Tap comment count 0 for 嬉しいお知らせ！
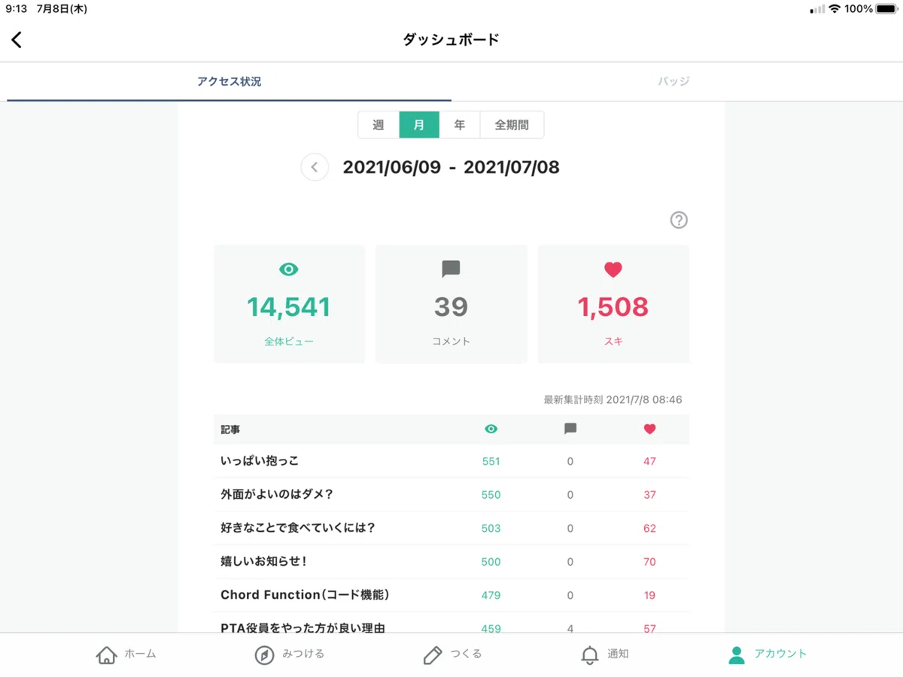 tap(570, 562)
